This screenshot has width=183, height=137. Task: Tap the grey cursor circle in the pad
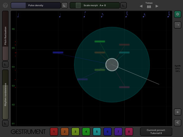tap(112, 65)
